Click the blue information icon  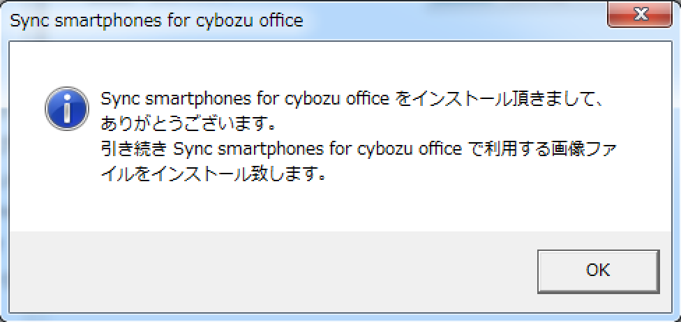(66, 109)
